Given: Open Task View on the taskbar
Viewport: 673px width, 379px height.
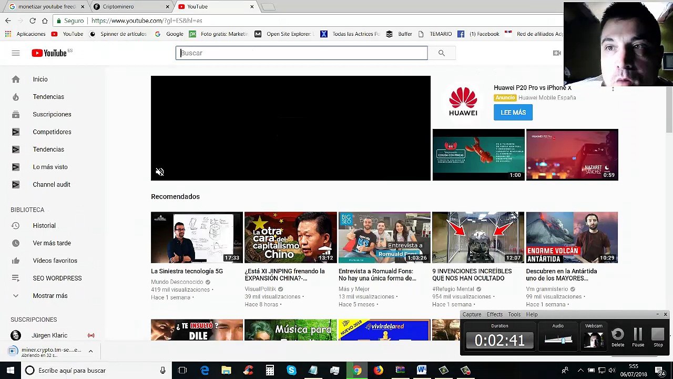Looking at the screenshot, I should coord(182,371).
